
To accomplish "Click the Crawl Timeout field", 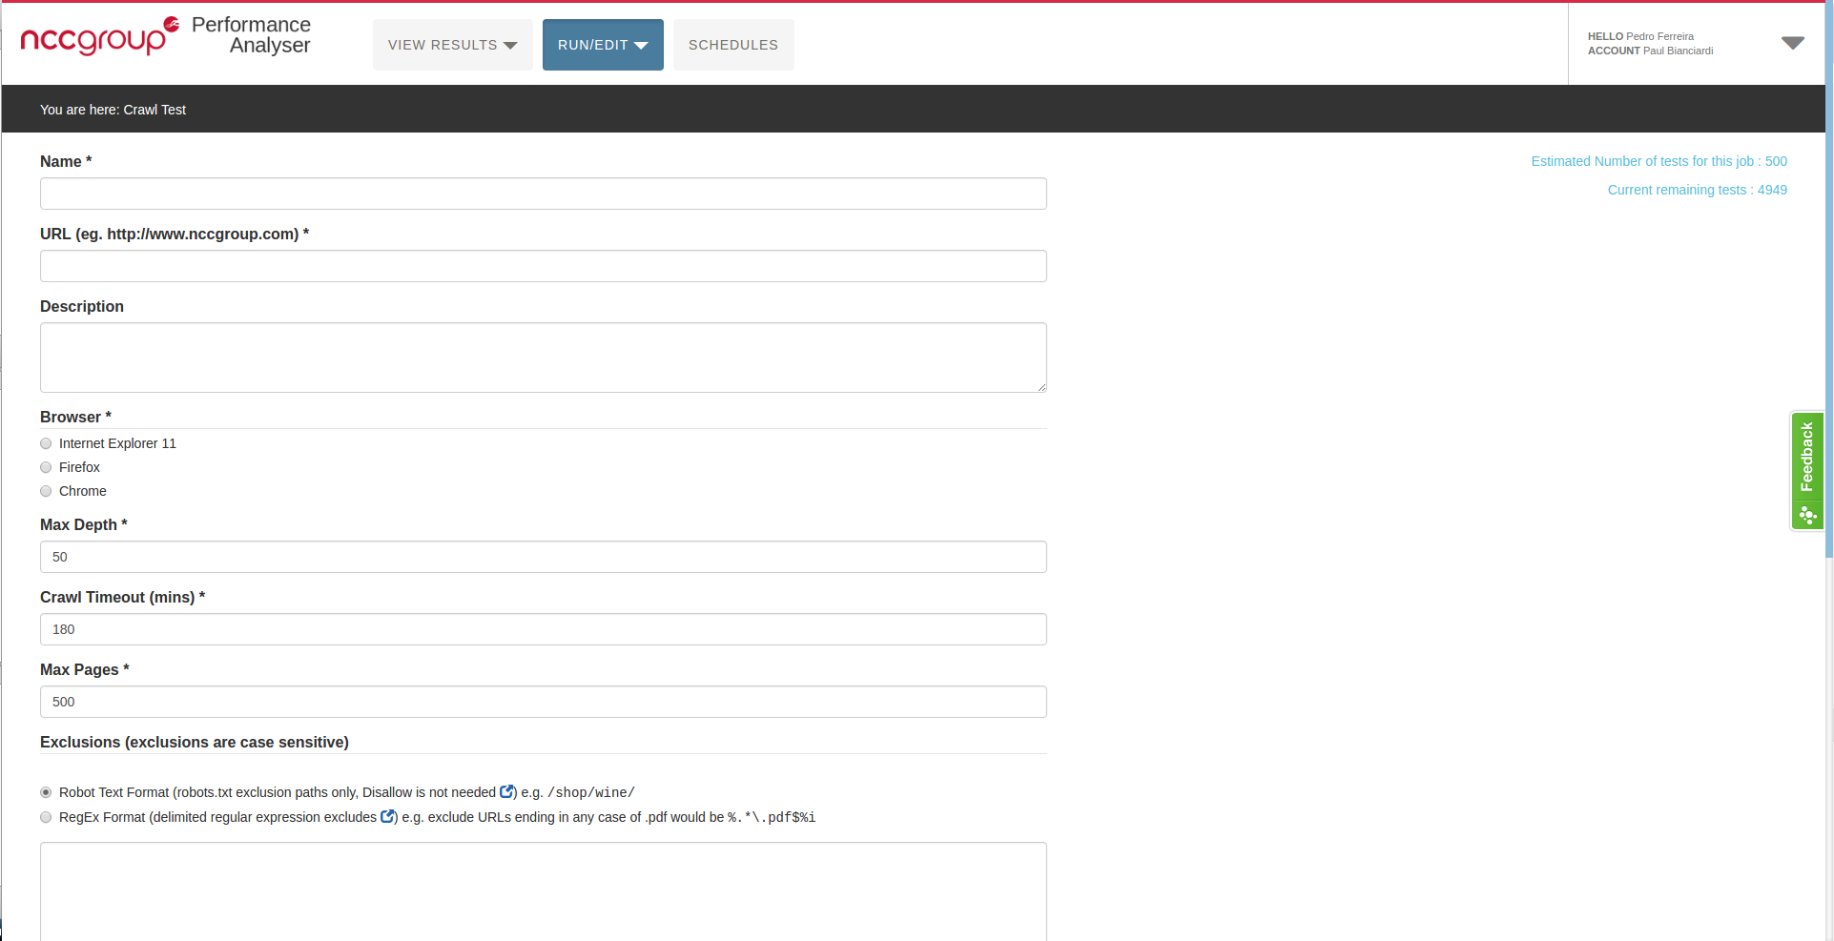I will (x=544, y=629).
